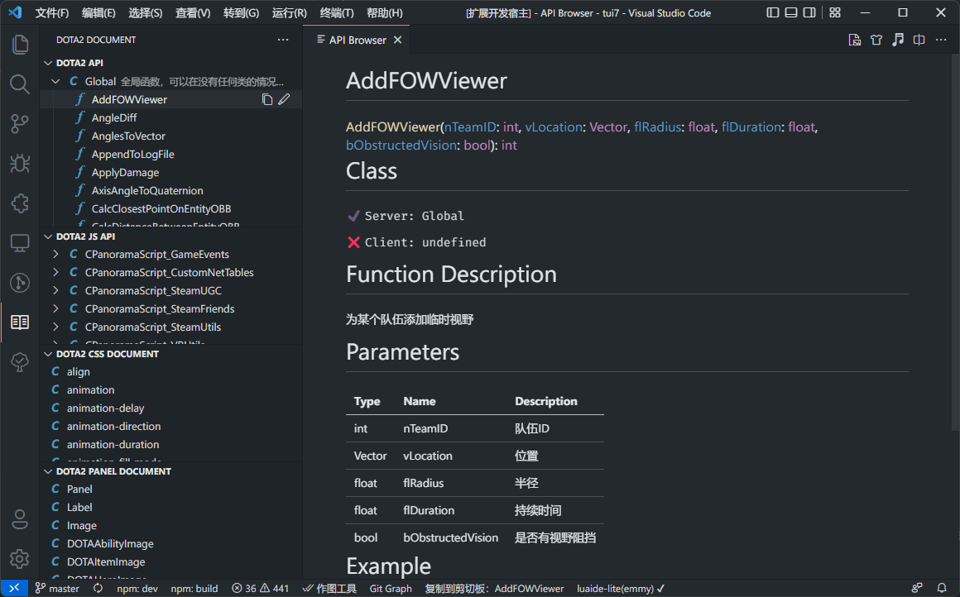
Task: Select the API Browser tab
Action: (x=357, y=40)
